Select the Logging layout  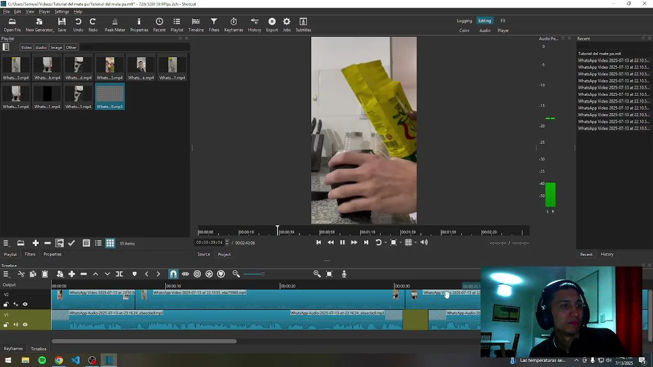(464, 21)
